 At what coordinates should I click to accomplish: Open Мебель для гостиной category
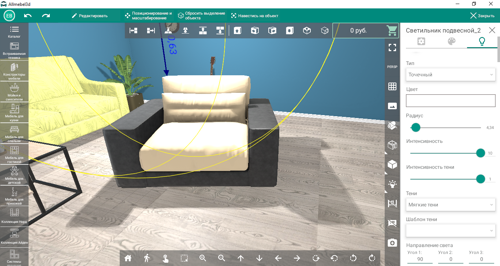pos(14,155)
